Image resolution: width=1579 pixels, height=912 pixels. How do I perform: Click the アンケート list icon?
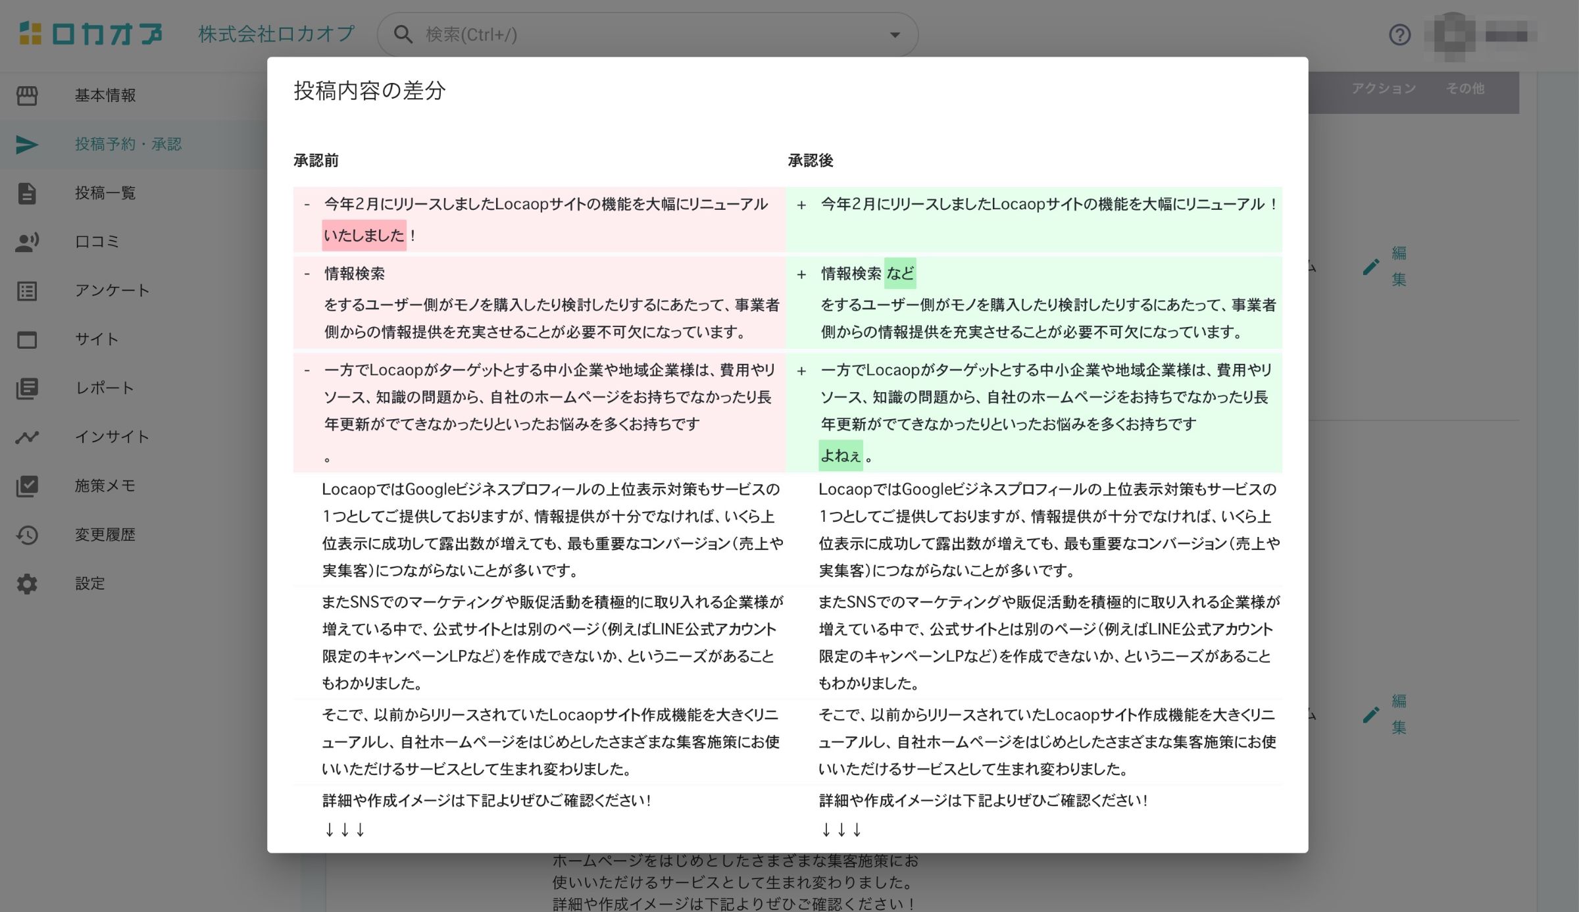[x=27, y=291]
